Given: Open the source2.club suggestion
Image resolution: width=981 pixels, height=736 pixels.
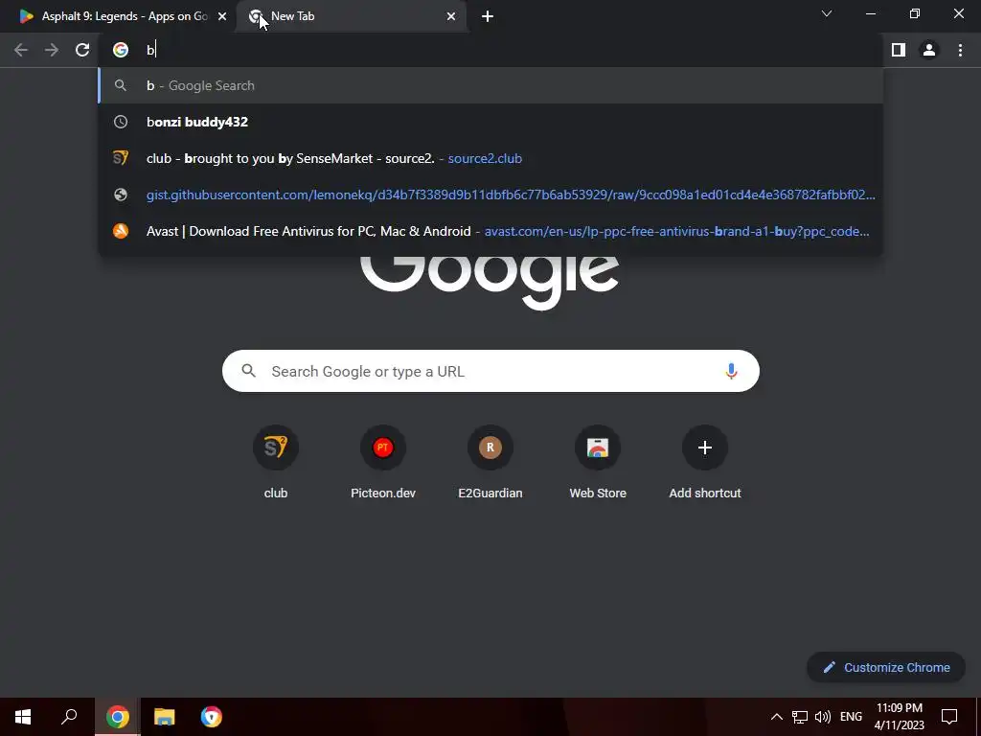Looking at the screenshot, I should click(490, 158).
